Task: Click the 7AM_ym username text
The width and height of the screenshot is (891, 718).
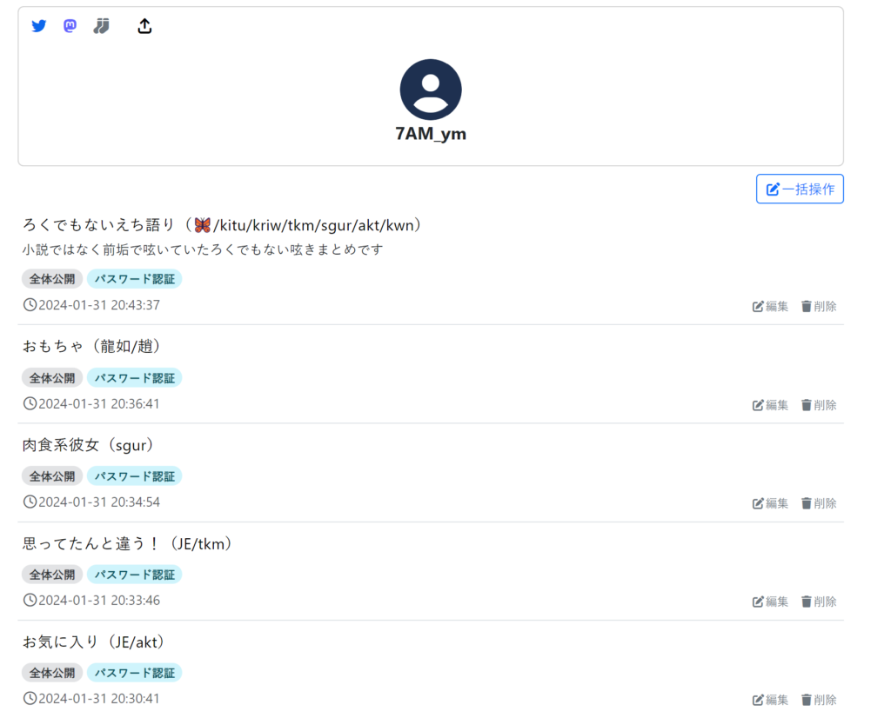Action: pos(431,134)
